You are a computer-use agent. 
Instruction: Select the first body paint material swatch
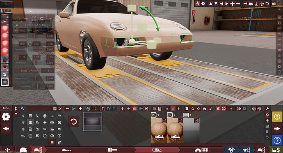(159, 130)
